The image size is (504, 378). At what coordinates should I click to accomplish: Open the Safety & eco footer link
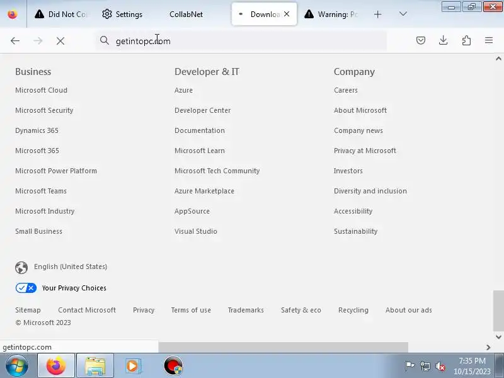click(301, 310)
